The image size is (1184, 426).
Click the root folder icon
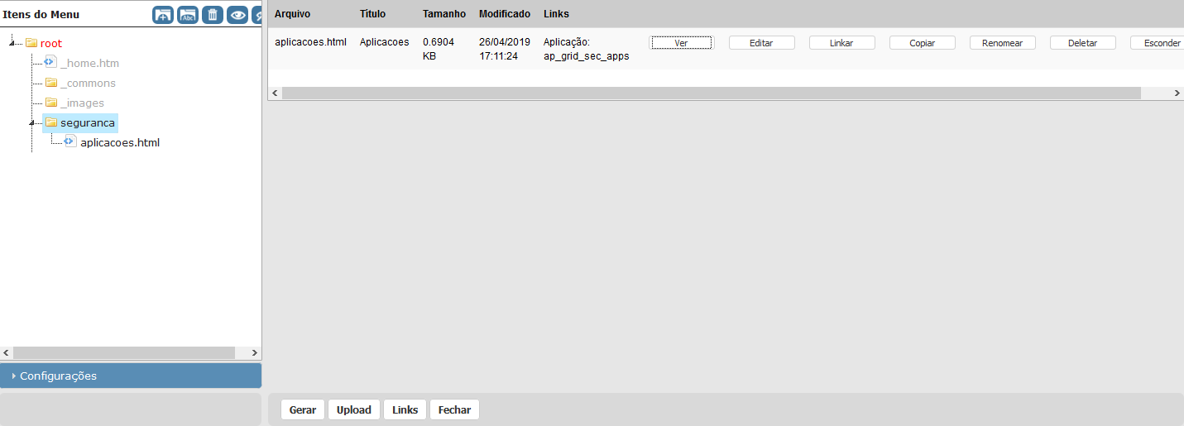click(31, 43)
